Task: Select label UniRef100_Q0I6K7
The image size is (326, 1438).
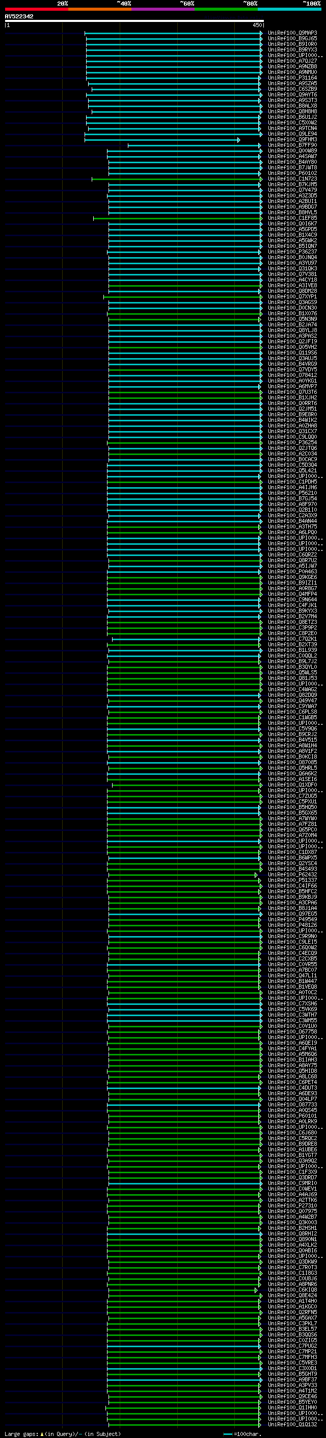Action: (292, 224)
